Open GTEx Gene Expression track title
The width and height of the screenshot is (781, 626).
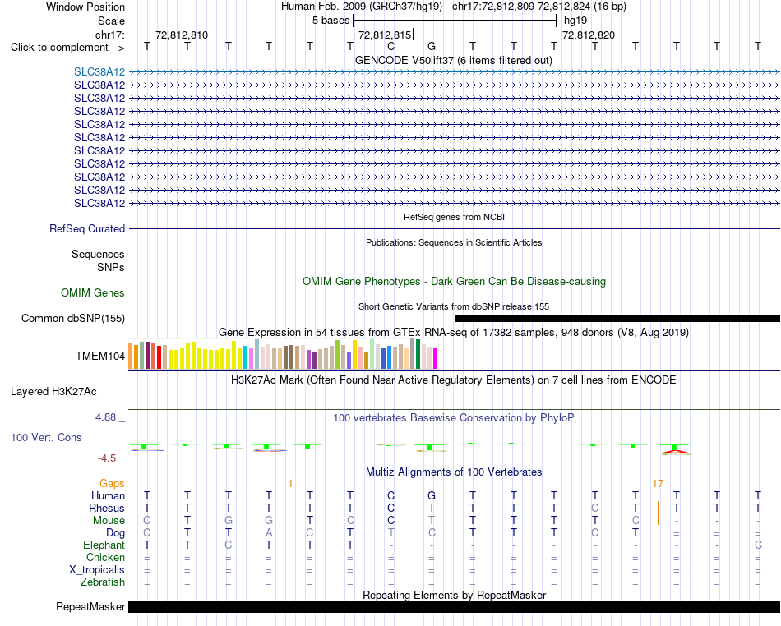(454, 333)
